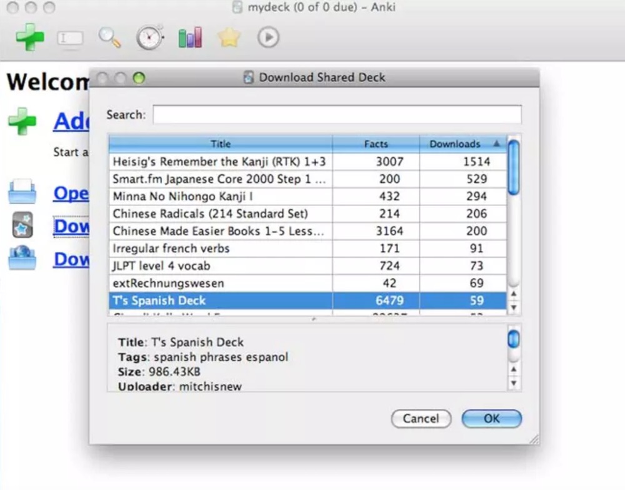The height and width of the screenshot is (490, 625).
Task: Select JLPT level 4 vocab row
Action: click(307, 266)
